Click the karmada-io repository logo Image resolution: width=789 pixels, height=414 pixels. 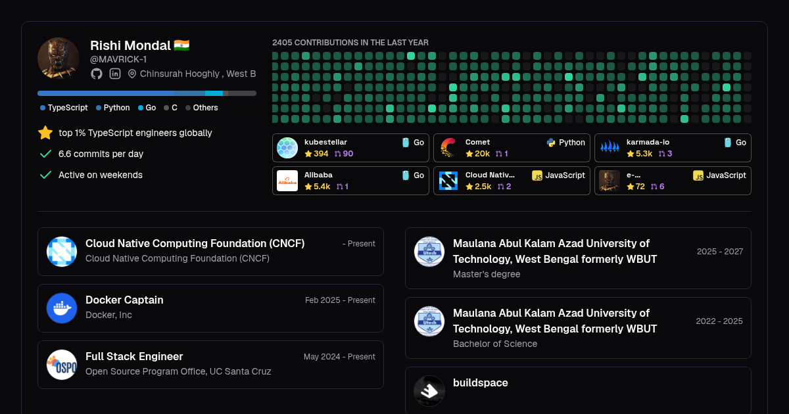[x=610, y=148]
